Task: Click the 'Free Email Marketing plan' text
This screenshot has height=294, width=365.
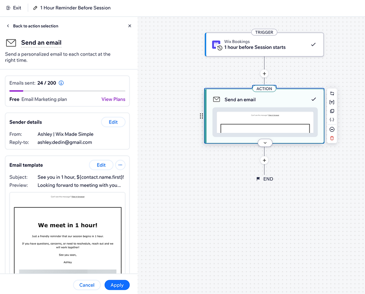Action: click(x=38, y=99)
